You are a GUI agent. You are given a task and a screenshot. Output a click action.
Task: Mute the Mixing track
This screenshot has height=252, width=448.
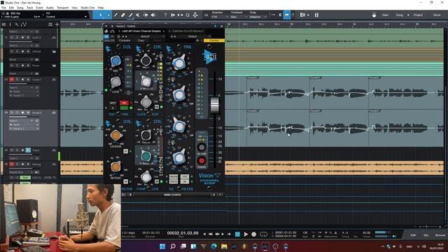[x=12, y=164]
